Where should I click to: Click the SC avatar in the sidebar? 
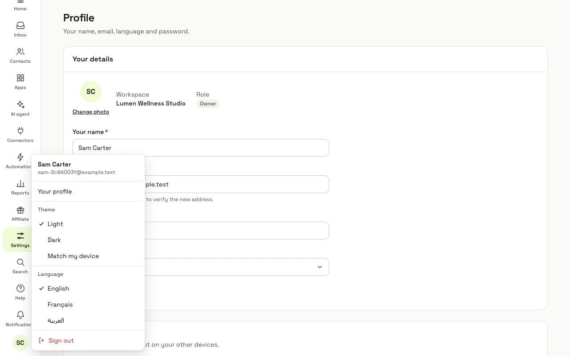20,343
